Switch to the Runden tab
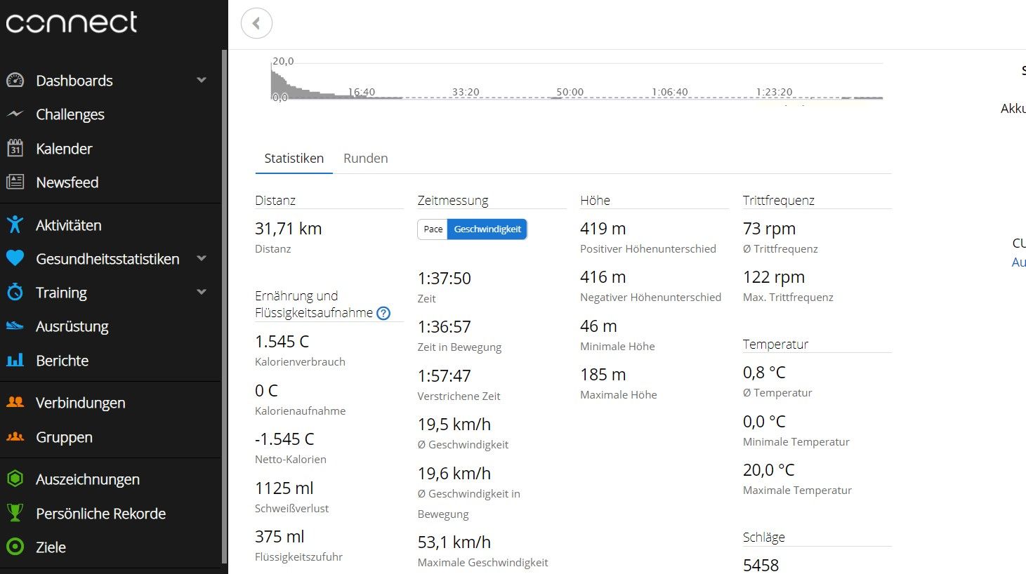The width and height of the screenshot is (1026, 574). (x=365, y=158)
